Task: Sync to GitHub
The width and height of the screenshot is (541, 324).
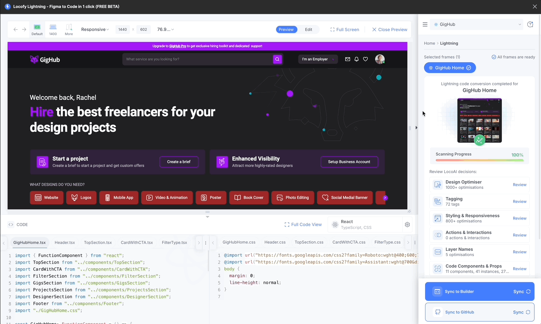Action: (479, 312)
